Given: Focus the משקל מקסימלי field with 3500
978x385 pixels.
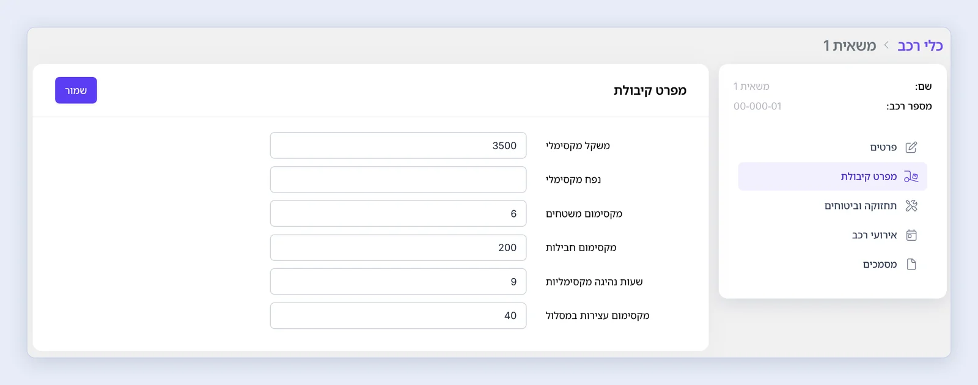Looking at the screenshot, I should point(398,145).
